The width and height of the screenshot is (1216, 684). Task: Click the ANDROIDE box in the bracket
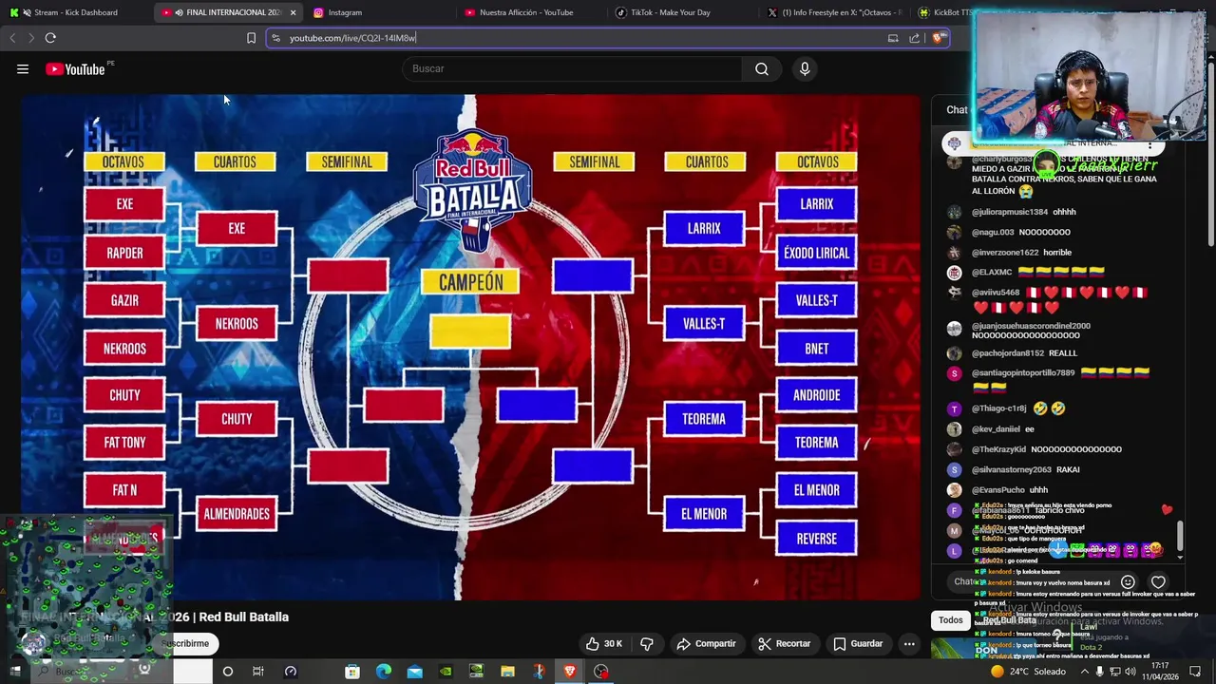(x=817, y=395)
